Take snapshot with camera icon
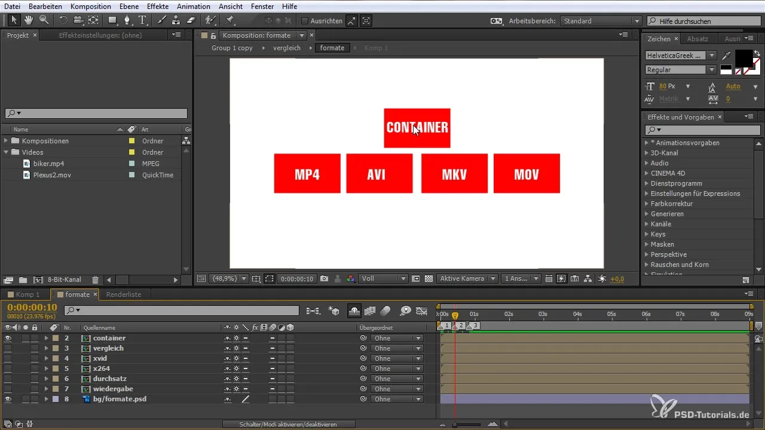 coord(324,279)
